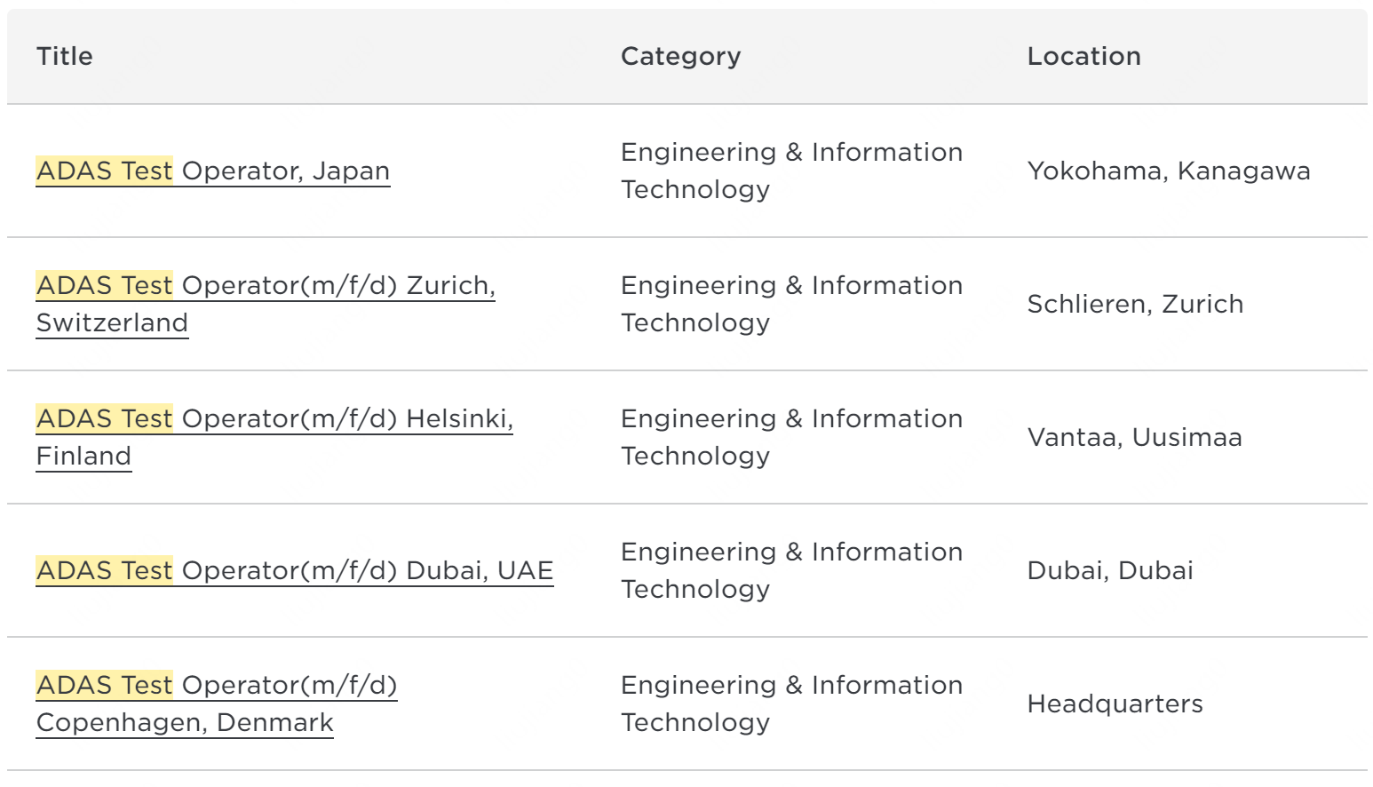Open the ADAS Test Operator Dubai, UAE listing
The width and height of the screenshot is (1373, 787).
pos(295,570)
